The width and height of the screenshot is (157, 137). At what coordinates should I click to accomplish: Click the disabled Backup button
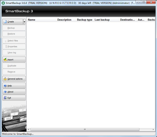click(14, 28)
